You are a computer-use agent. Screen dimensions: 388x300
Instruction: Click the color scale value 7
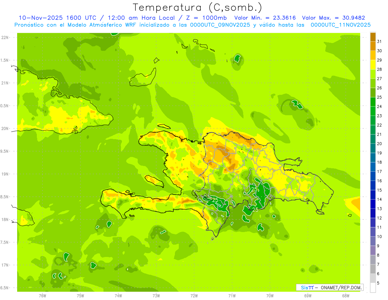point(378,264)
